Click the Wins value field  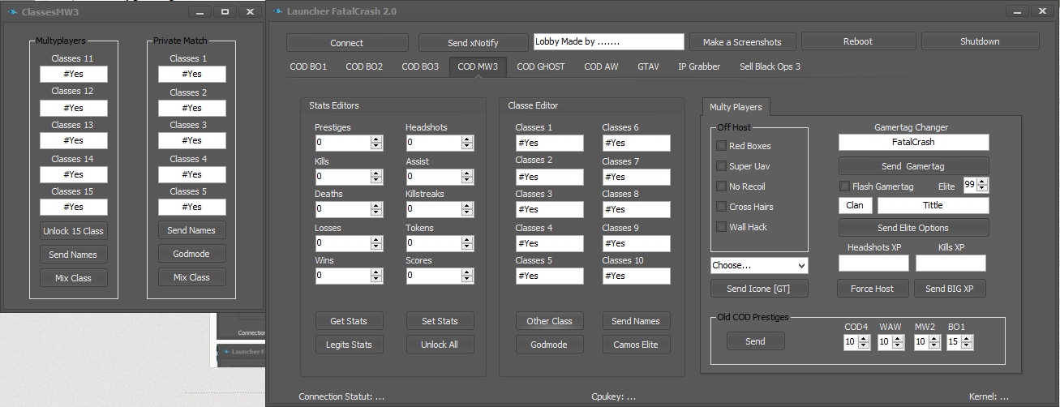(x=343, y=276)
